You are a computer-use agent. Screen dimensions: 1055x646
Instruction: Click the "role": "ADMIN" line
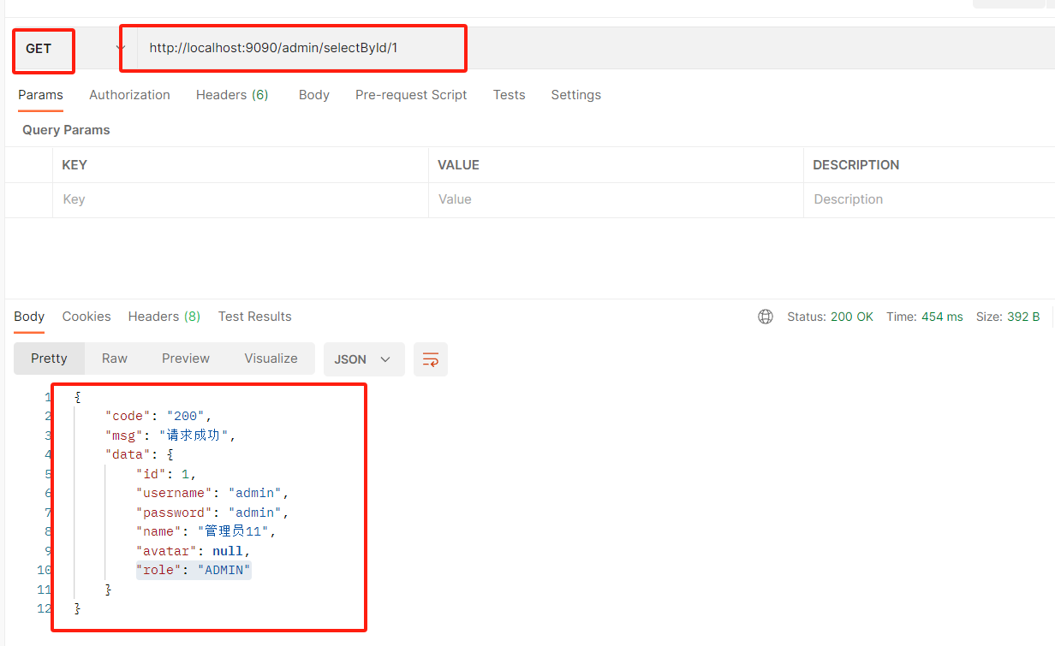click(194, 570)
